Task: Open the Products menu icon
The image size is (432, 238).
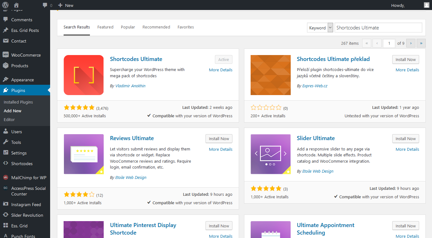Action: point(6,66)
